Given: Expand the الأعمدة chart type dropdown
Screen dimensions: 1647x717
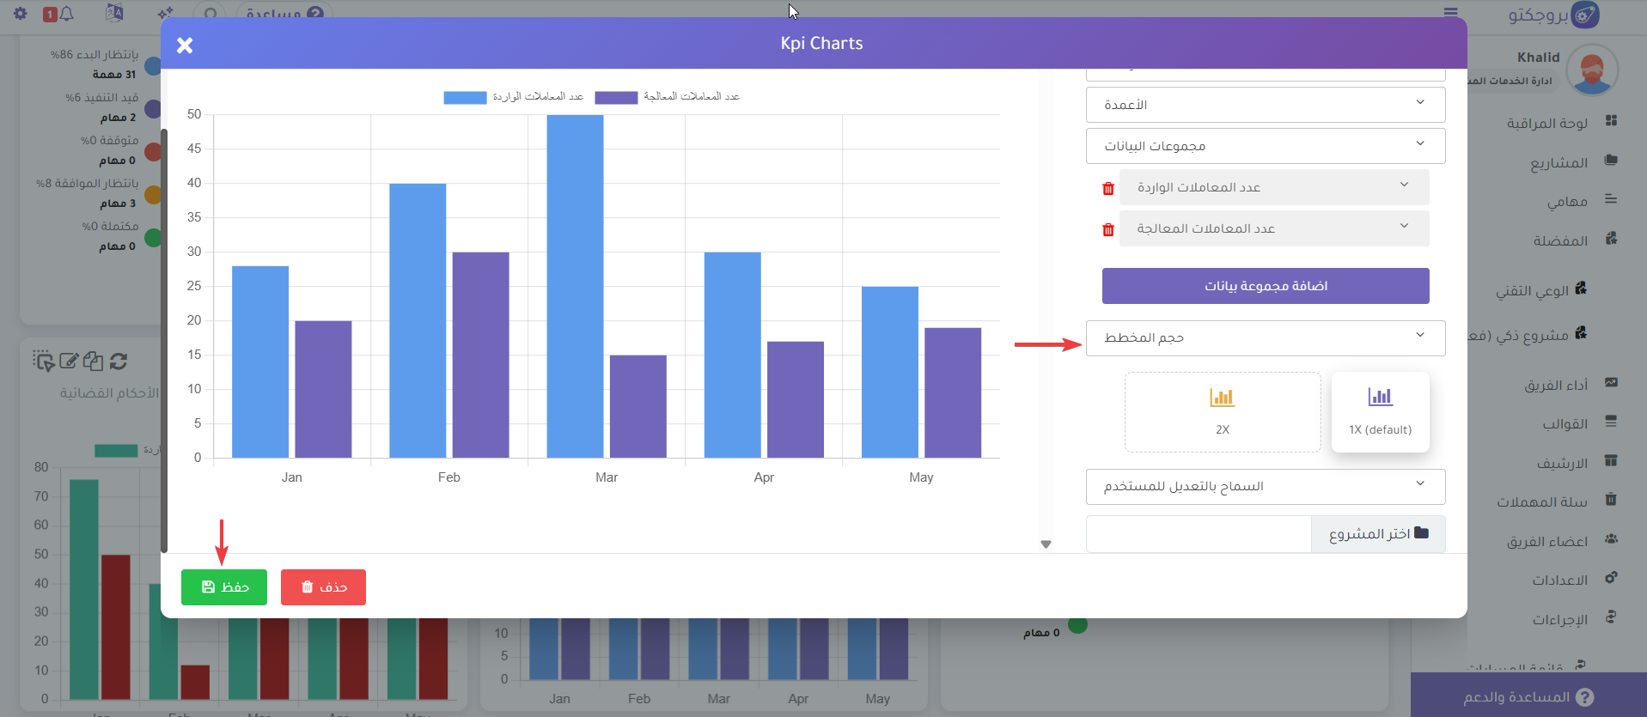Looking at the screenshot, I should tap(1265, 105).
